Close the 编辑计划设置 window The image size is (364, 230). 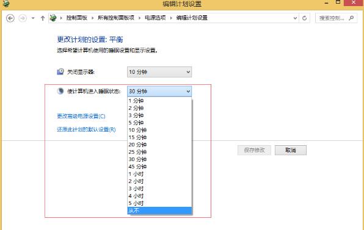tap(354, 3)
